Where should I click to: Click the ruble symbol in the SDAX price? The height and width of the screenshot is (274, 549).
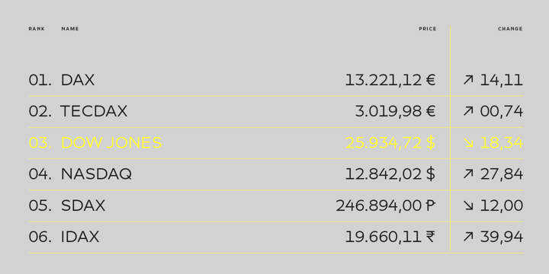[431, 205]
